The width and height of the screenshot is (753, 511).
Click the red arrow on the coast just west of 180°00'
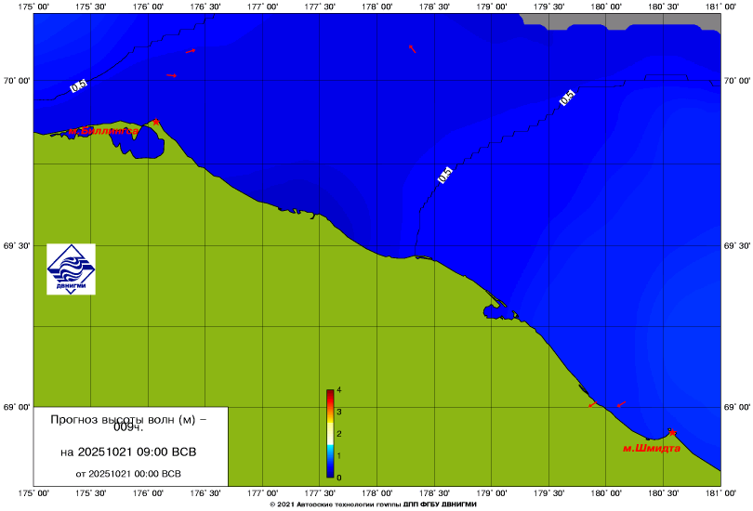(591, 405)
